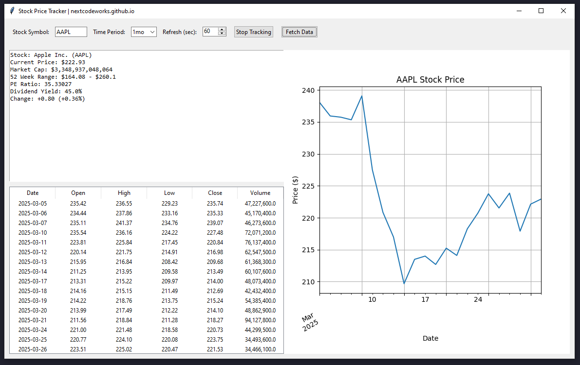Click the date 2025-03-10 in table
This screenshot has height=365, width=580.
(33, 233)
